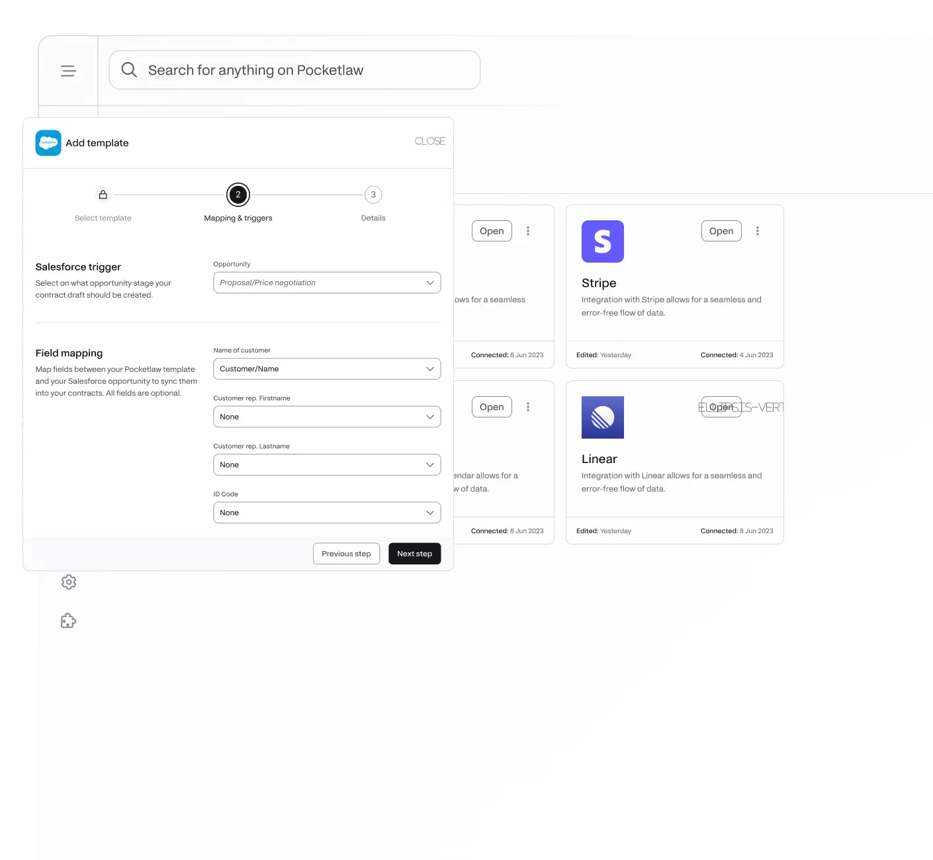Open the integrations puzzle icon in sidebar

coord(68,621)
